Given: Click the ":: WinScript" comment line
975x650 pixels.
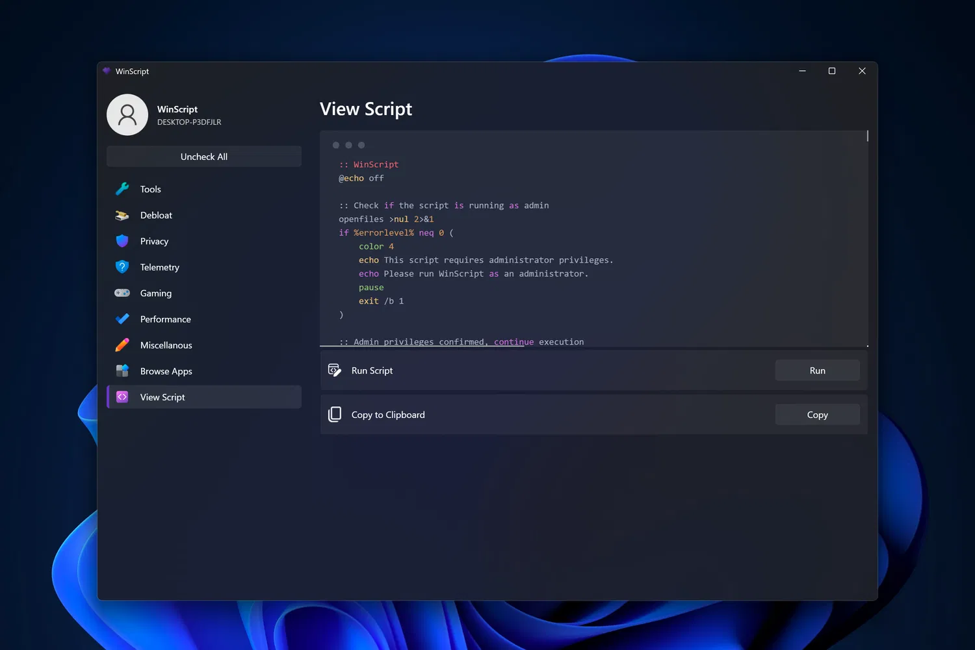Looking at the screenshot, I should tap(369, 165).
